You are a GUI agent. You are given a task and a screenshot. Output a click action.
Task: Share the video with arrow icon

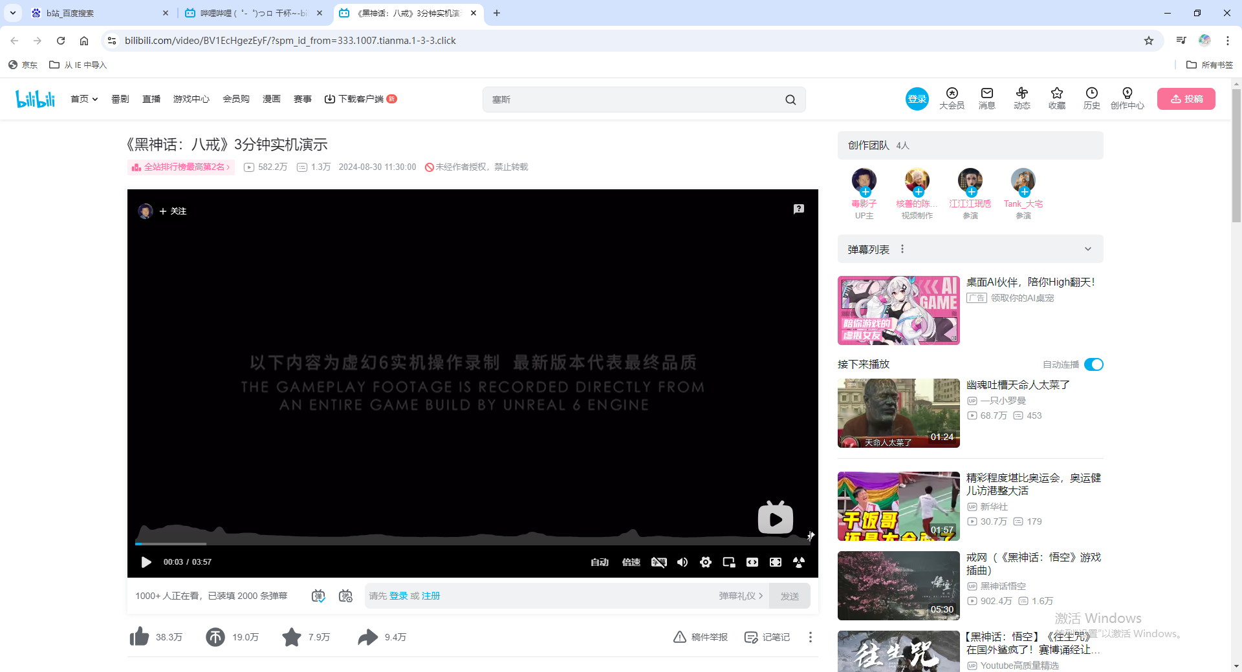point(367,637)
